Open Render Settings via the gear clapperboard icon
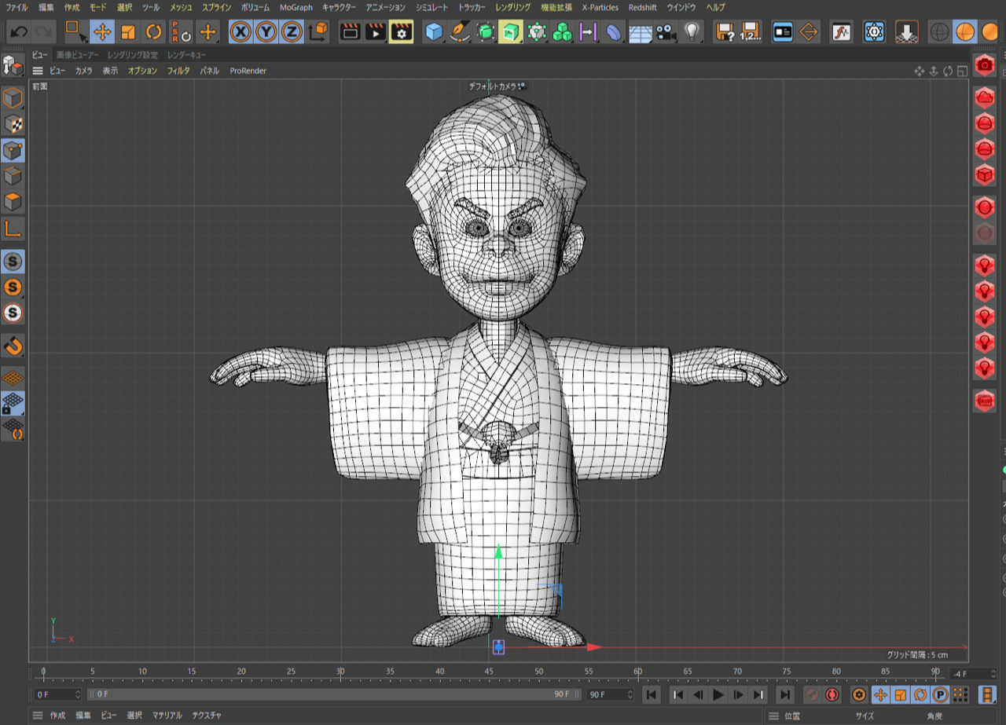This screenshot has width=1006, height=725. [402, 32]
